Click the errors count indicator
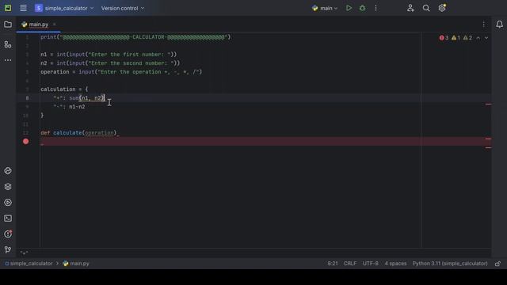The image size is (507, 285). coord(444,38)
